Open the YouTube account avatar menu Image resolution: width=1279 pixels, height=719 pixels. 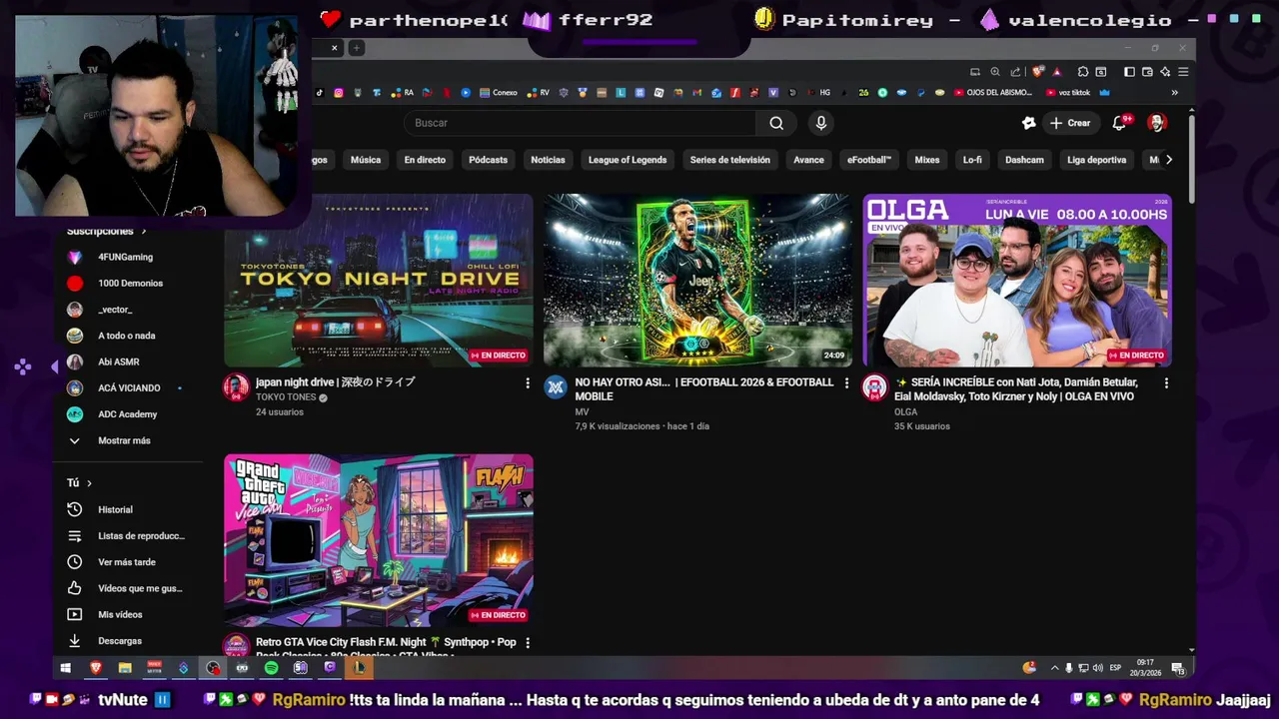tap(1157, 123)
